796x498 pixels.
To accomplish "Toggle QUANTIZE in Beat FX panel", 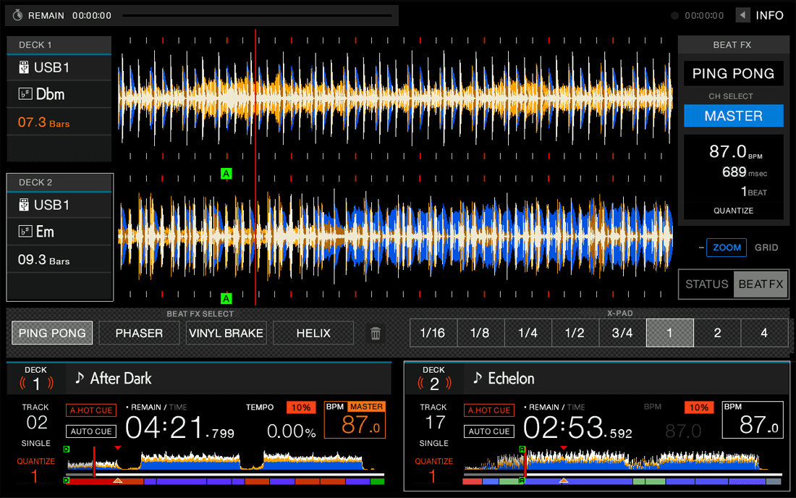I will pyautogui.click(x=734, y=211).
